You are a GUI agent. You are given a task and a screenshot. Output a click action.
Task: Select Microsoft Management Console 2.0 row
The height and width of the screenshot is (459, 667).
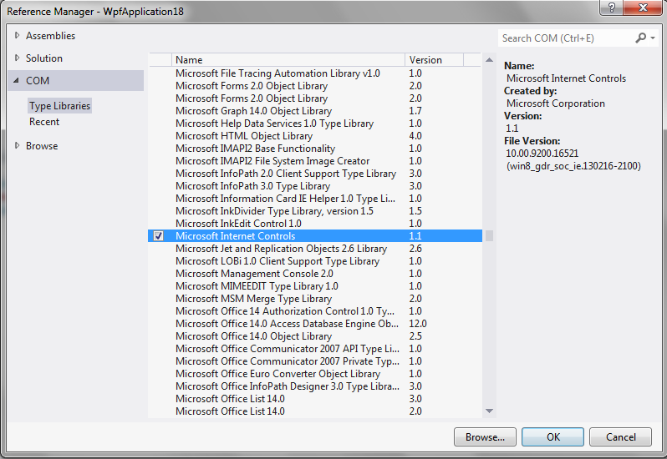coord(315,274)
